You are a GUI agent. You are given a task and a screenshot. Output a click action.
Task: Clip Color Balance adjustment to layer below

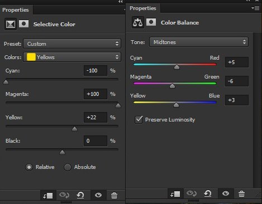point(175,194)
